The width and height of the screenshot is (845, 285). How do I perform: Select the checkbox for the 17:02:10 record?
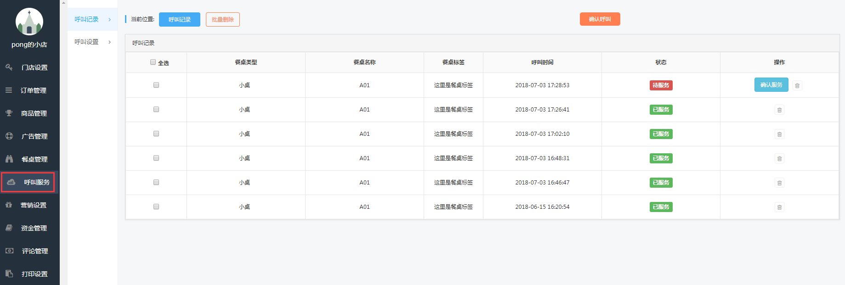point(156,134)
